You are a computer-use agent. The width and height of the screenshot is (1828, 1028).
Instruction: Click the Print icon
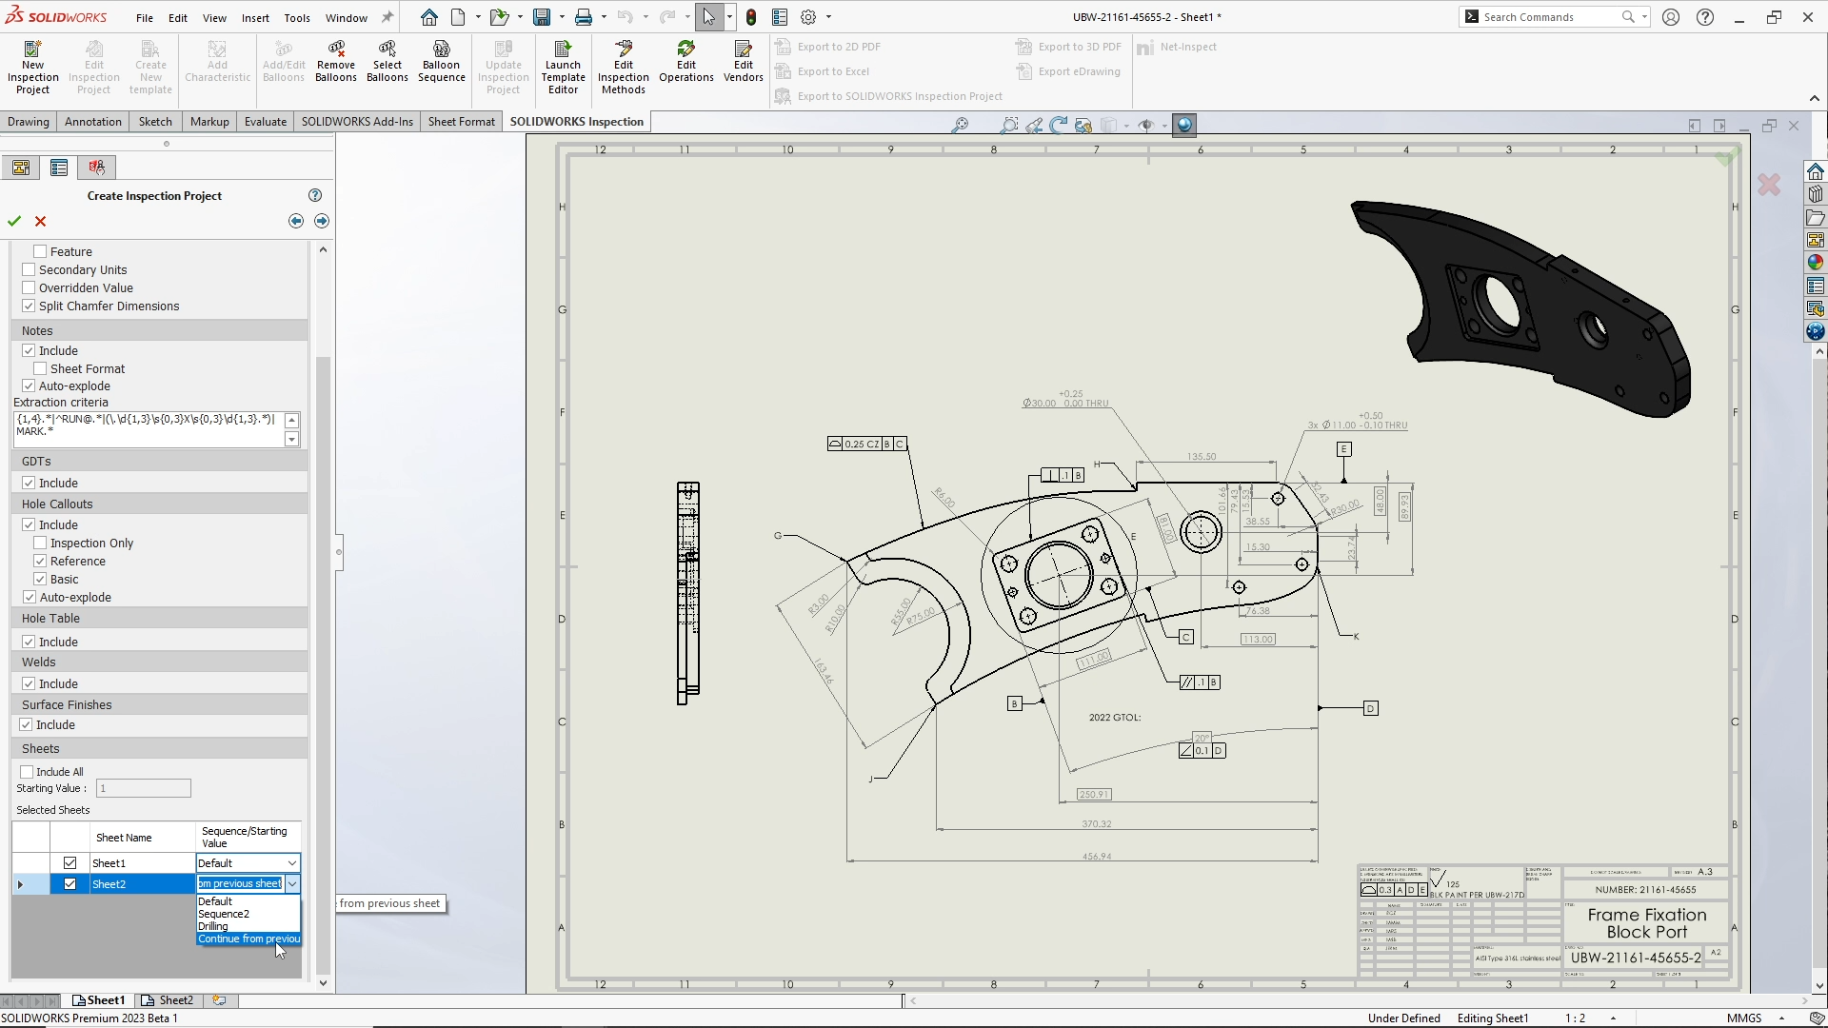(x=584, y=17)
